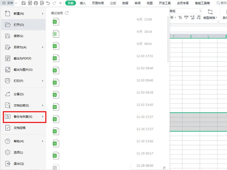227x170 pixels.
Task: Click the 输出为图片 export as image entry
Action: coord(23,70)
